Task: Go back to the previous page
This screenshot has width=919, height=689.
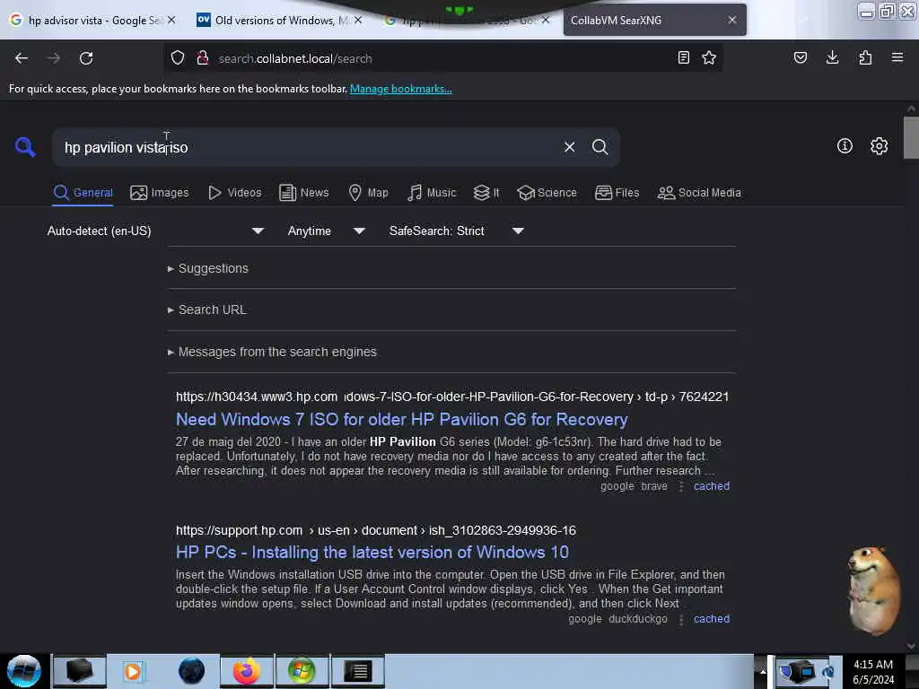Action: (x=22, y=58)
